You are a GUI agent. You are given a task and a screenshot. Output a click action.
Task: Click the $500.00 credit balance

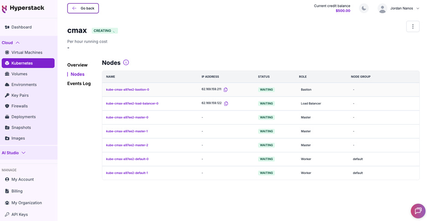pyautogui.click(x=343, y=11)
